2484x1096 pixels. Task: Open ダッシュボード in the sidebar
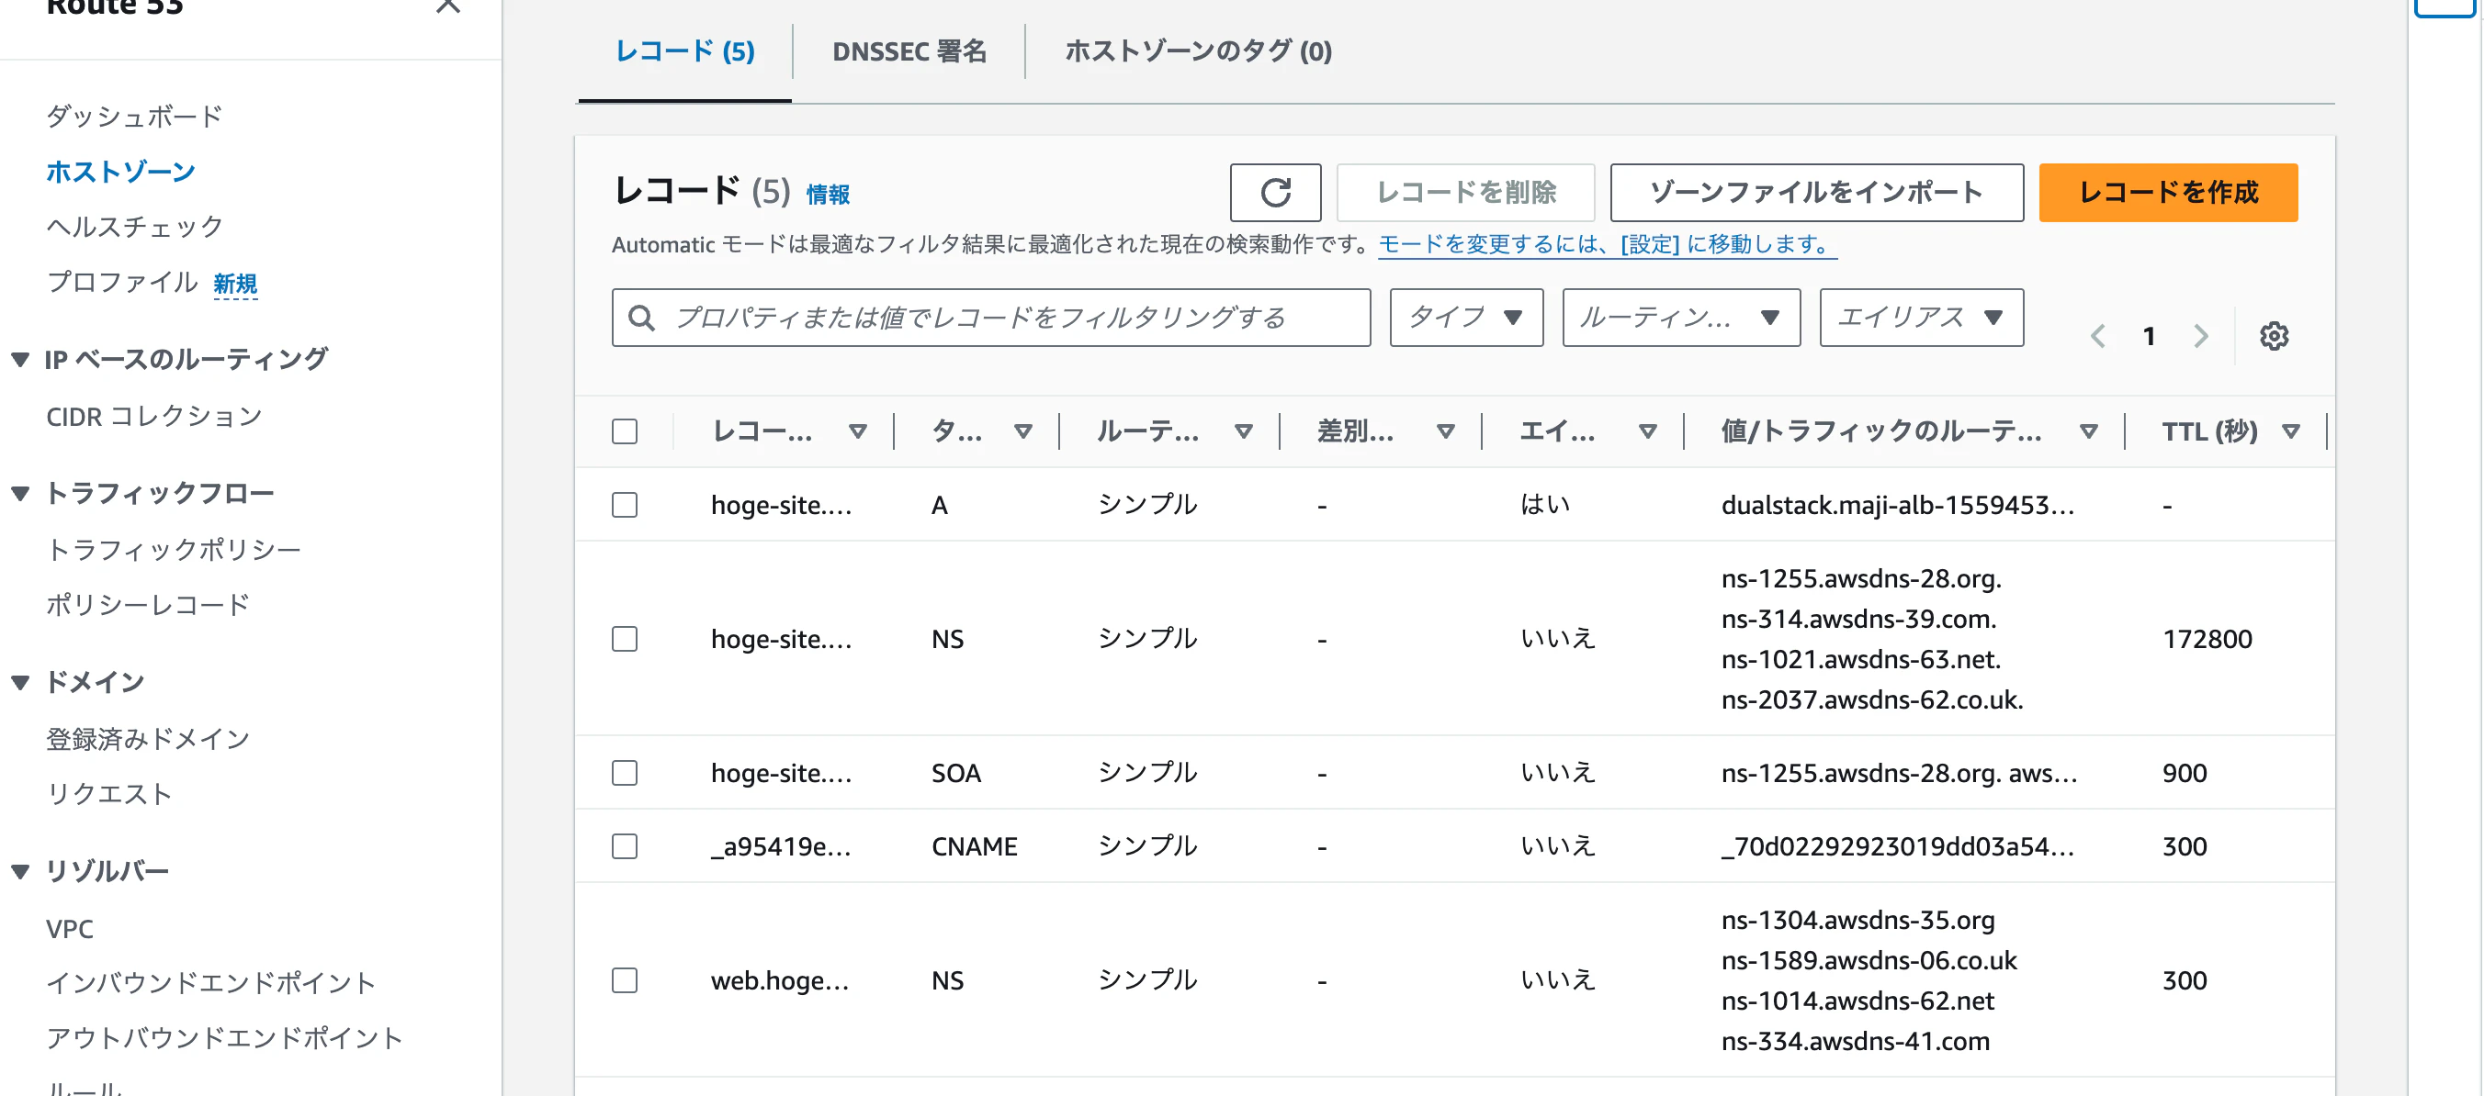[x=135, y=117]
